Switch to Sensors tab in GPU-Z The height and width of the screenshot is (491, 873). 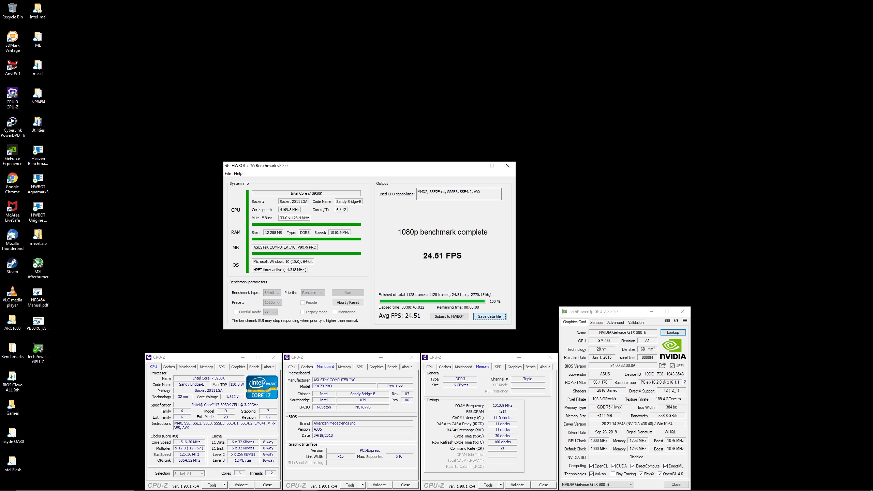596,322
